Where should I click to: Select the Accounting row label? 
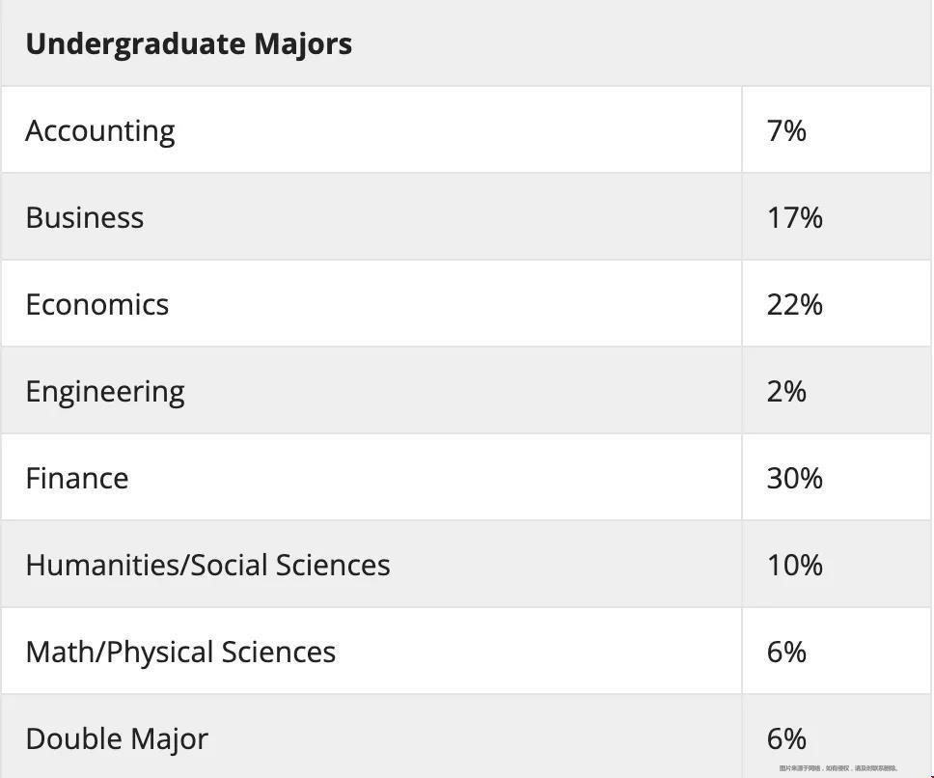(x=100, y=131)
